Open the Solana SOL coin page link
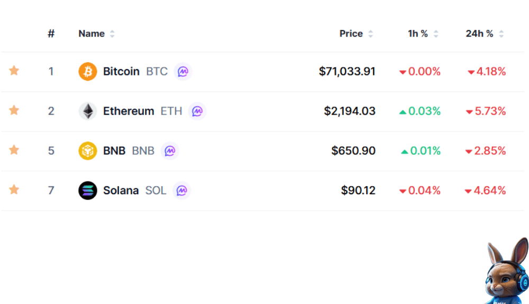The width and height of the screenshot is (529, 304). pyautogui.click(x=121, y=190)
